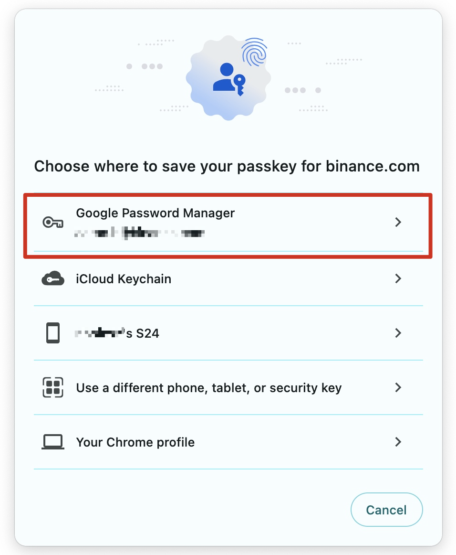
Task: Select Use a different phone, tablet, or security key
Action: click(x=208, y=388)
